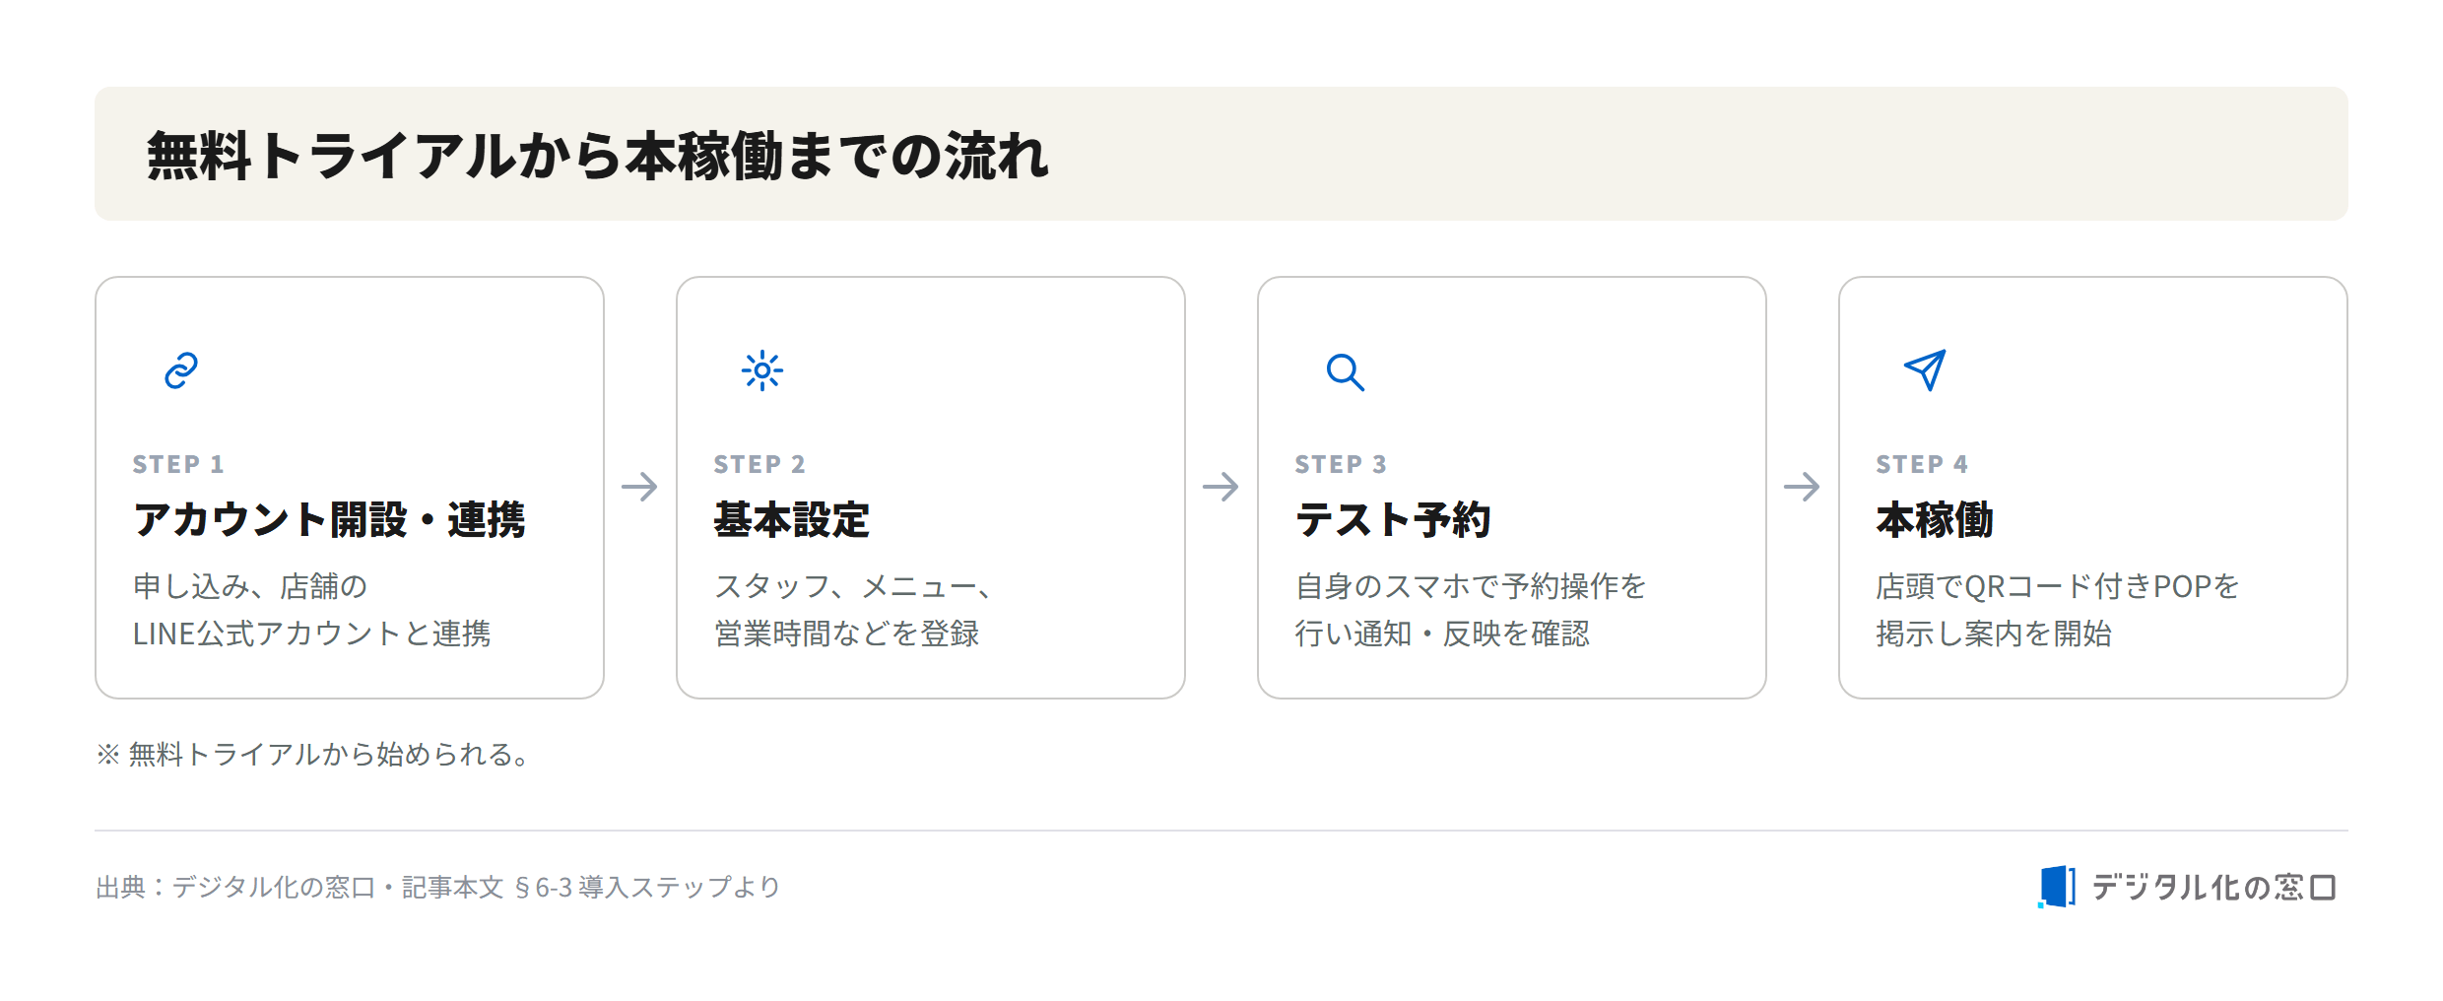Select the 基本設定 heading
The image size is (2443, 1001).
pos(792,520)
